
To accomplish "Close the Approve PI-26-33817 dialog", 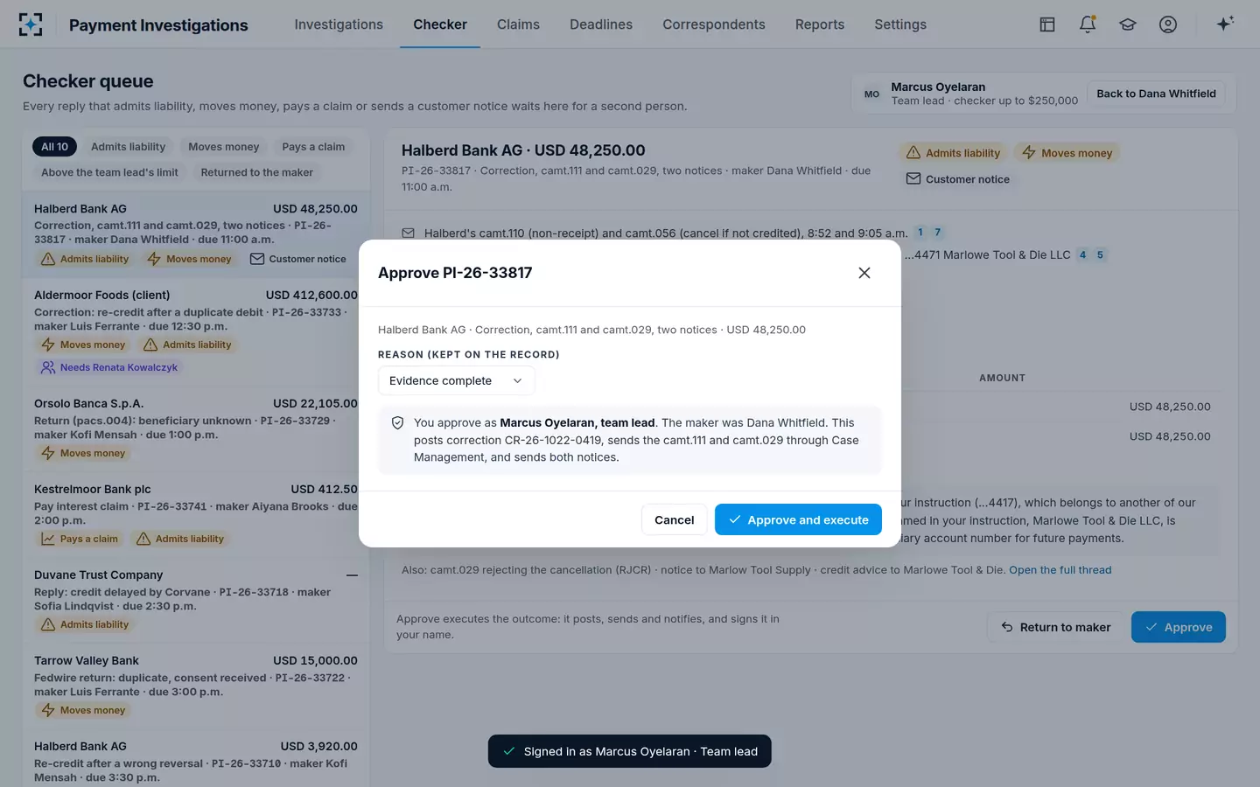I will (x=864, y=273).
